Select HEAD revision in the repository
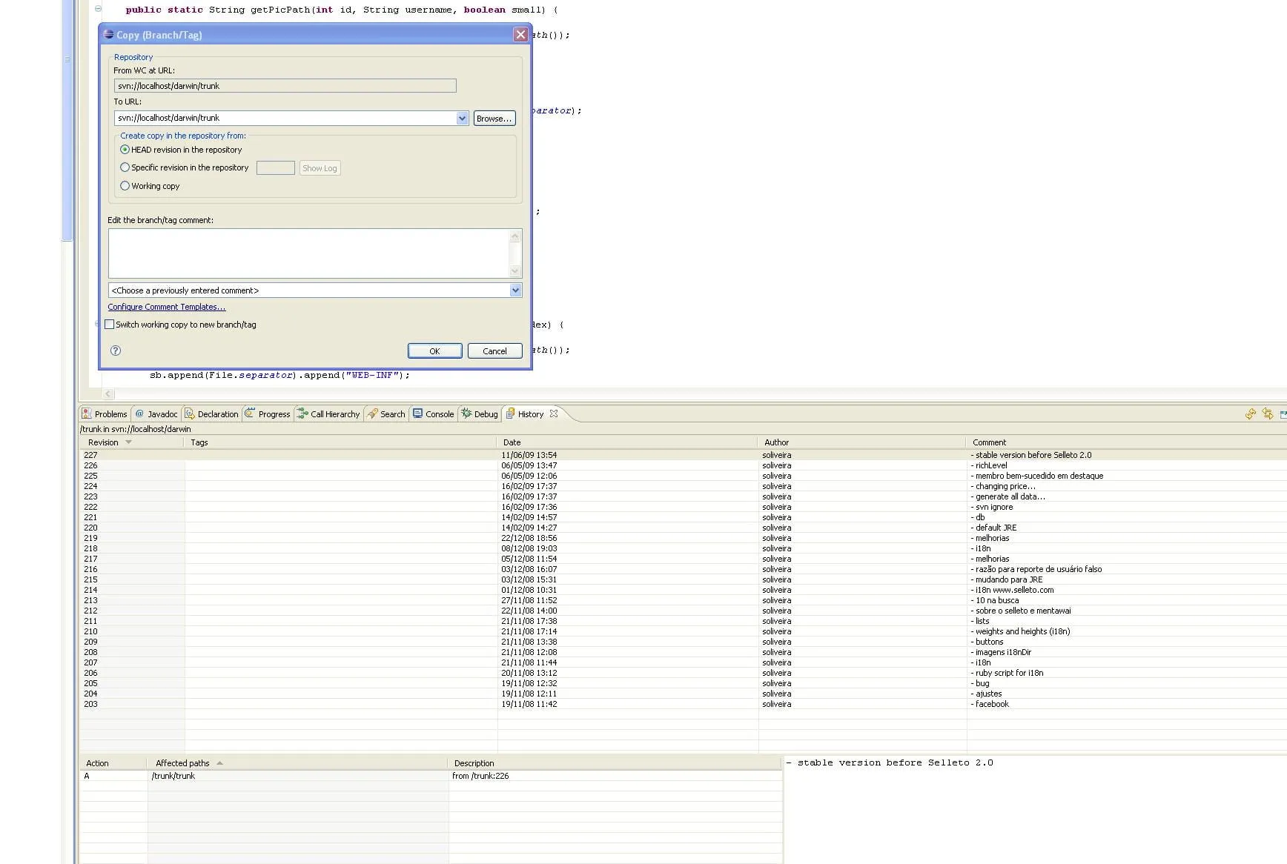The width and height of the screenshot is (1287, 864). pos(125,150)
